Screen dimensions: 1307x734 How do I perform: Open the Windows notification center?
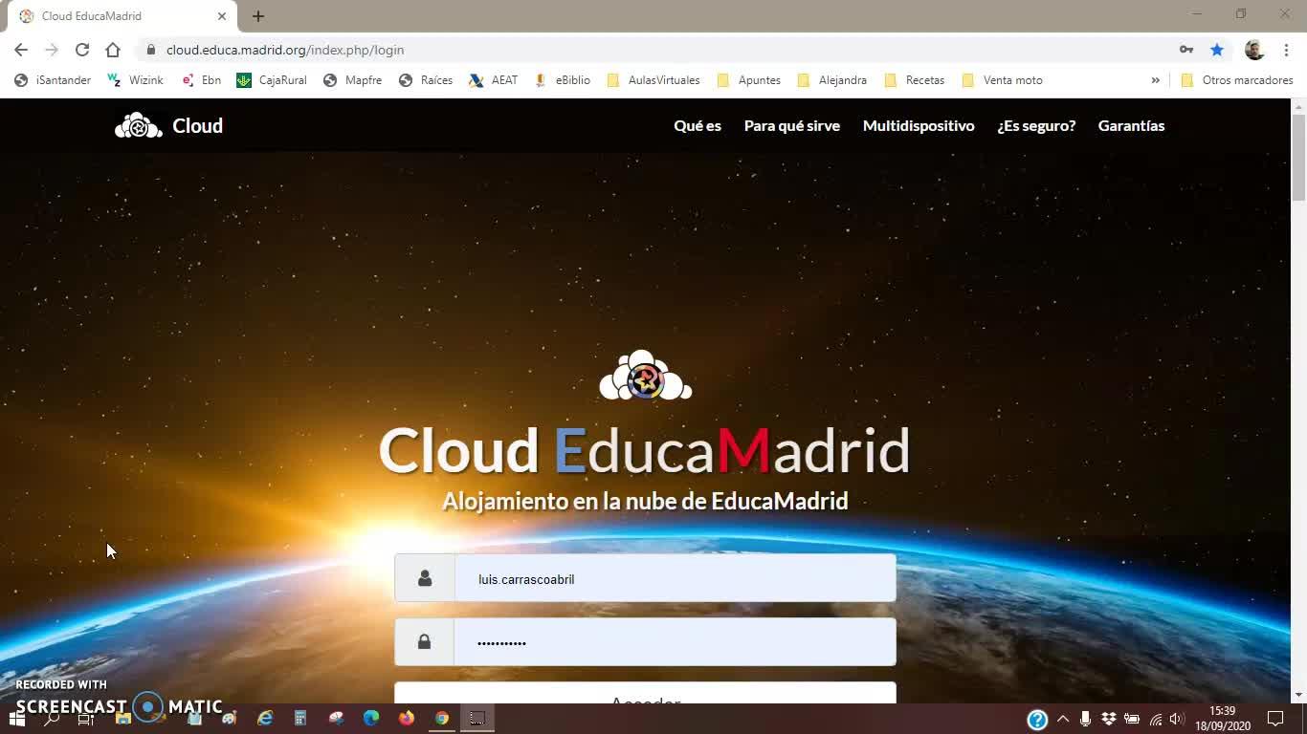[1275, 719]
